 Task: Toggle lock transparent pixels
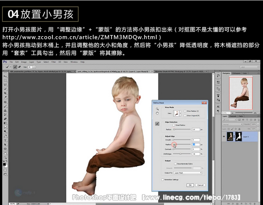[x=229, y=129]
